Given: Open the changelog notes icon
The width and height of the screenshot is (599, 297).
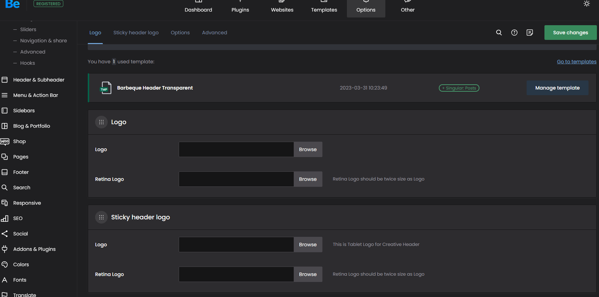Looking at the screenshot, I should (530, 33).
